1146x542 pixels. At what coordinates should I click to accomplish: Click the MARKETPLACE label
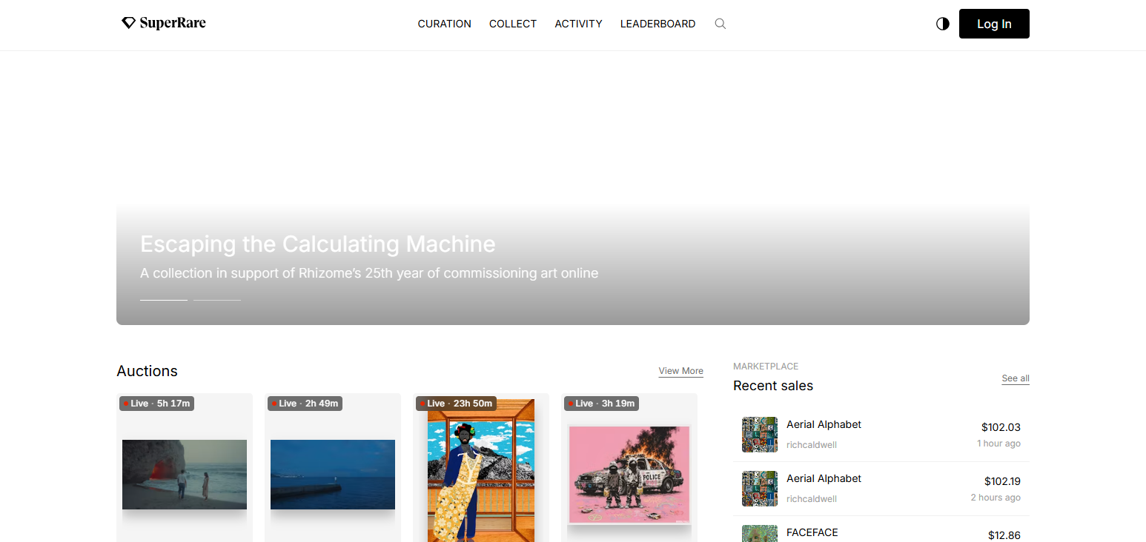[766, 367]
